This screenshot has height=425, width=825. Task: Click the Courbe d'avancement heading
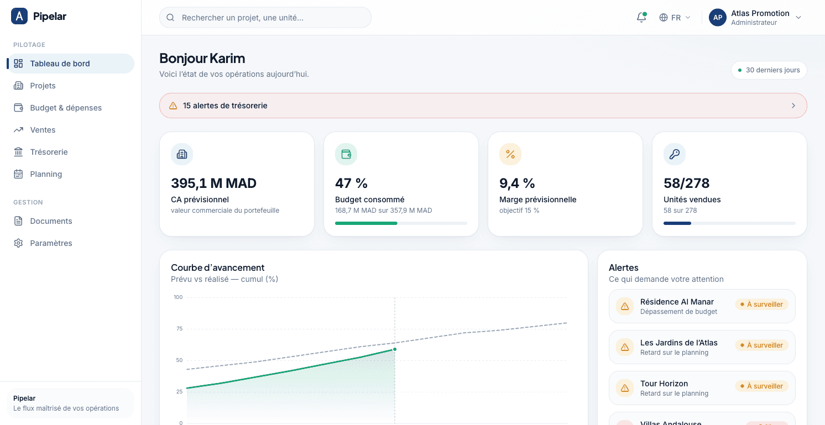coord(218,267)
